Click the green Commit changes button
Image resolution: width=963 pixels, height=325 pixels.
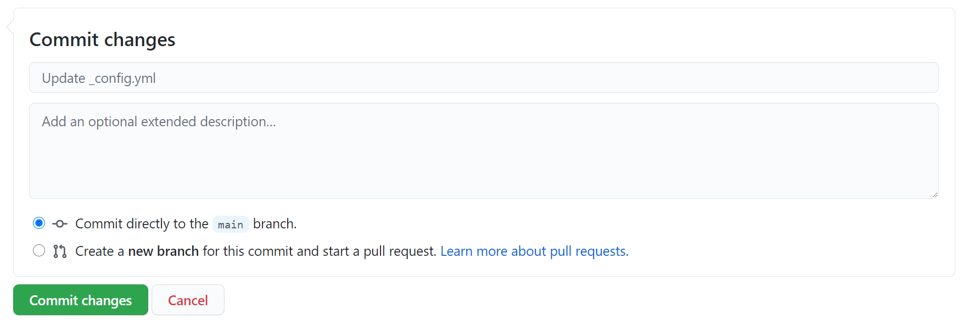point(81,300)
